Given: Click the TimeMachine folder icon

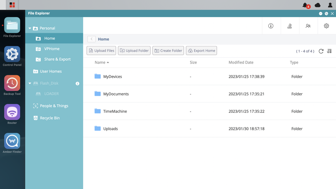Looking at the screenshot, I should pos(97,111).
